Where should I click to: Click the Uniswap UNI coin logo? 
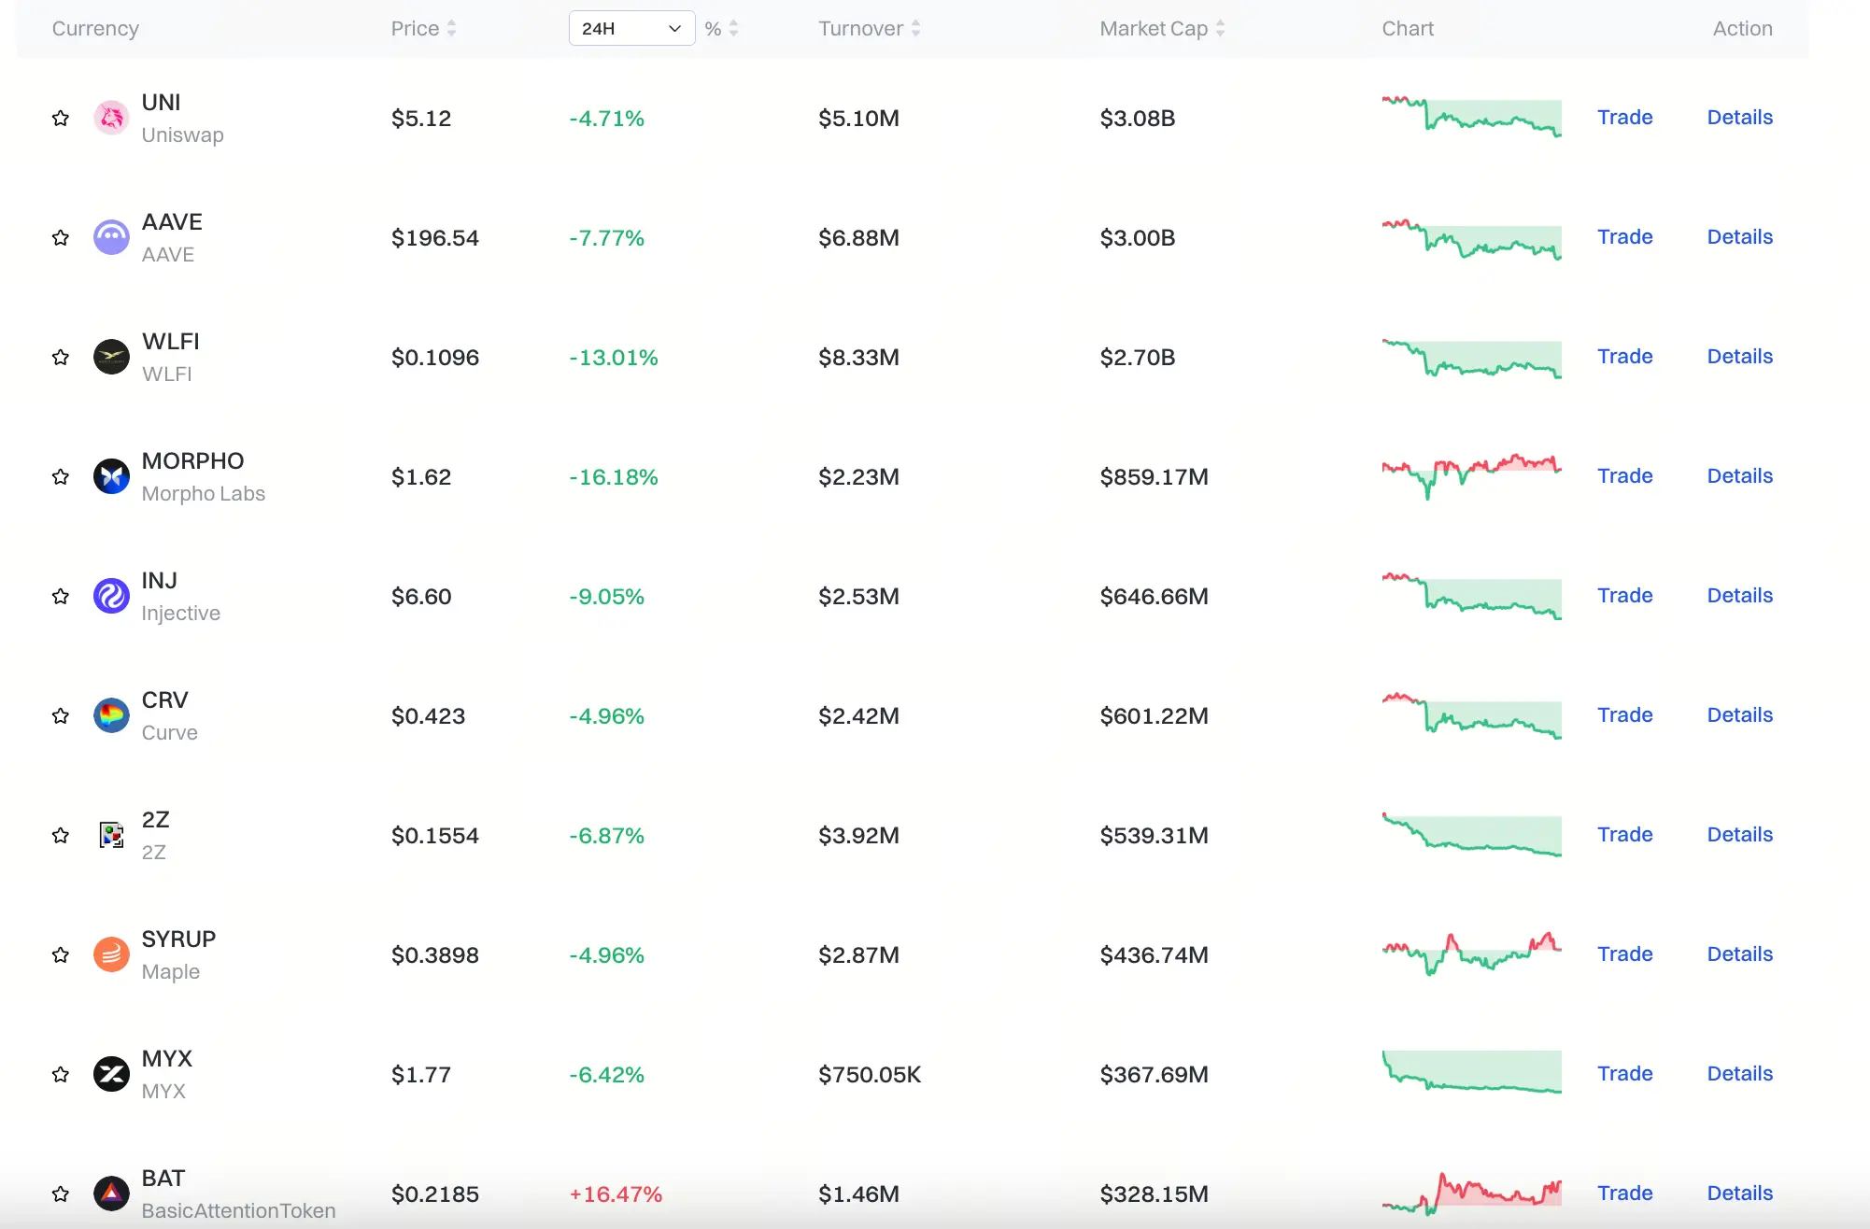111,118
